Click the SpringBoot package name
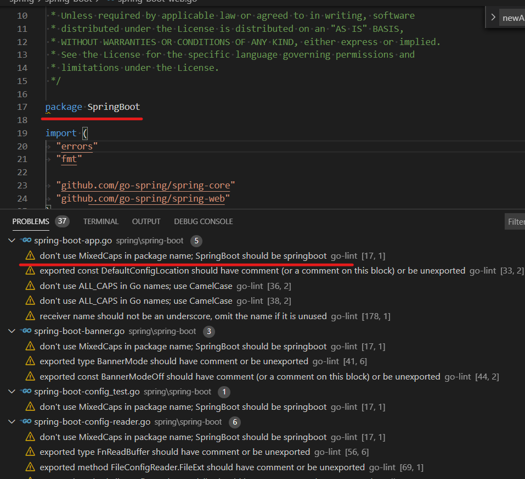Image resolution: width=525 pixels, height=479 pixels. click(x=114, y=107)
